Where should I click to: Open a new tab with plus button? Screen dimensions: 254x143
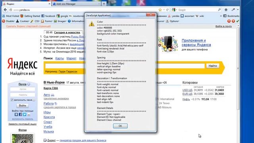tap(104, 4)
